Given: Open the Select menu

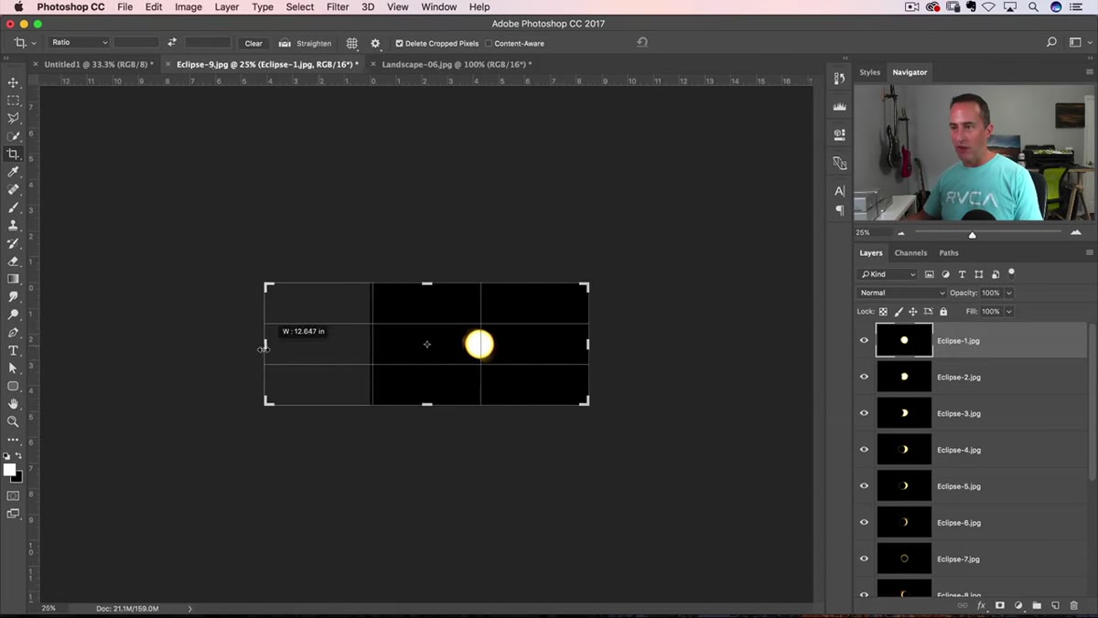Looking at the screenshot, I should (299, 6).
